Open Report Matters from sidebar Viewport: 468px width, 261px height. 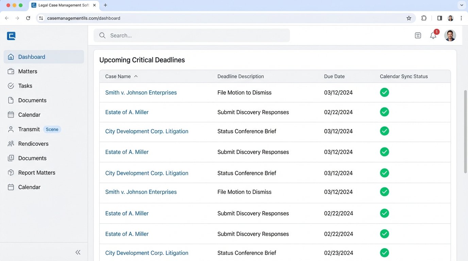(36, 173)
